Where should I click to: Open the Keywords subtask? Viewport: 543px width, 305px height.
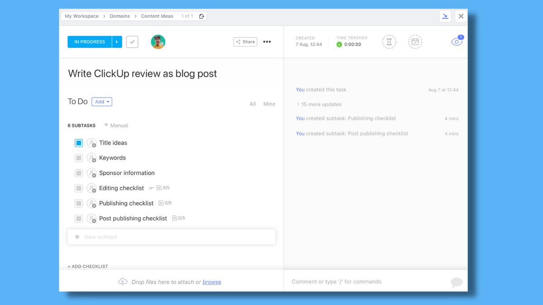112,158
